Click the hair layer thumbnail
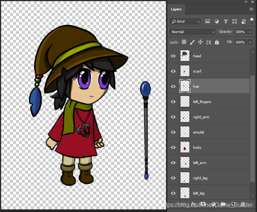257x212 pixels. click(x=185, y=86)
